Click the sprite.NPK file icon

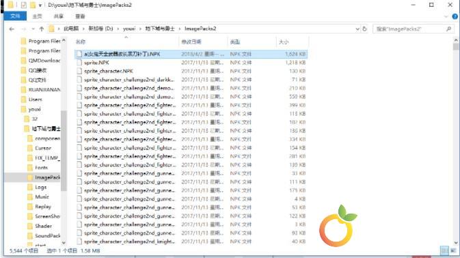click(79, 63)
